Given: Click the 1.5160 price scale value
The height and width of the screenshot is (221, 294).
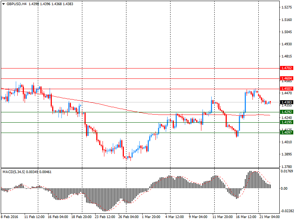Looking at the screenshot, I should click(287, 20).
